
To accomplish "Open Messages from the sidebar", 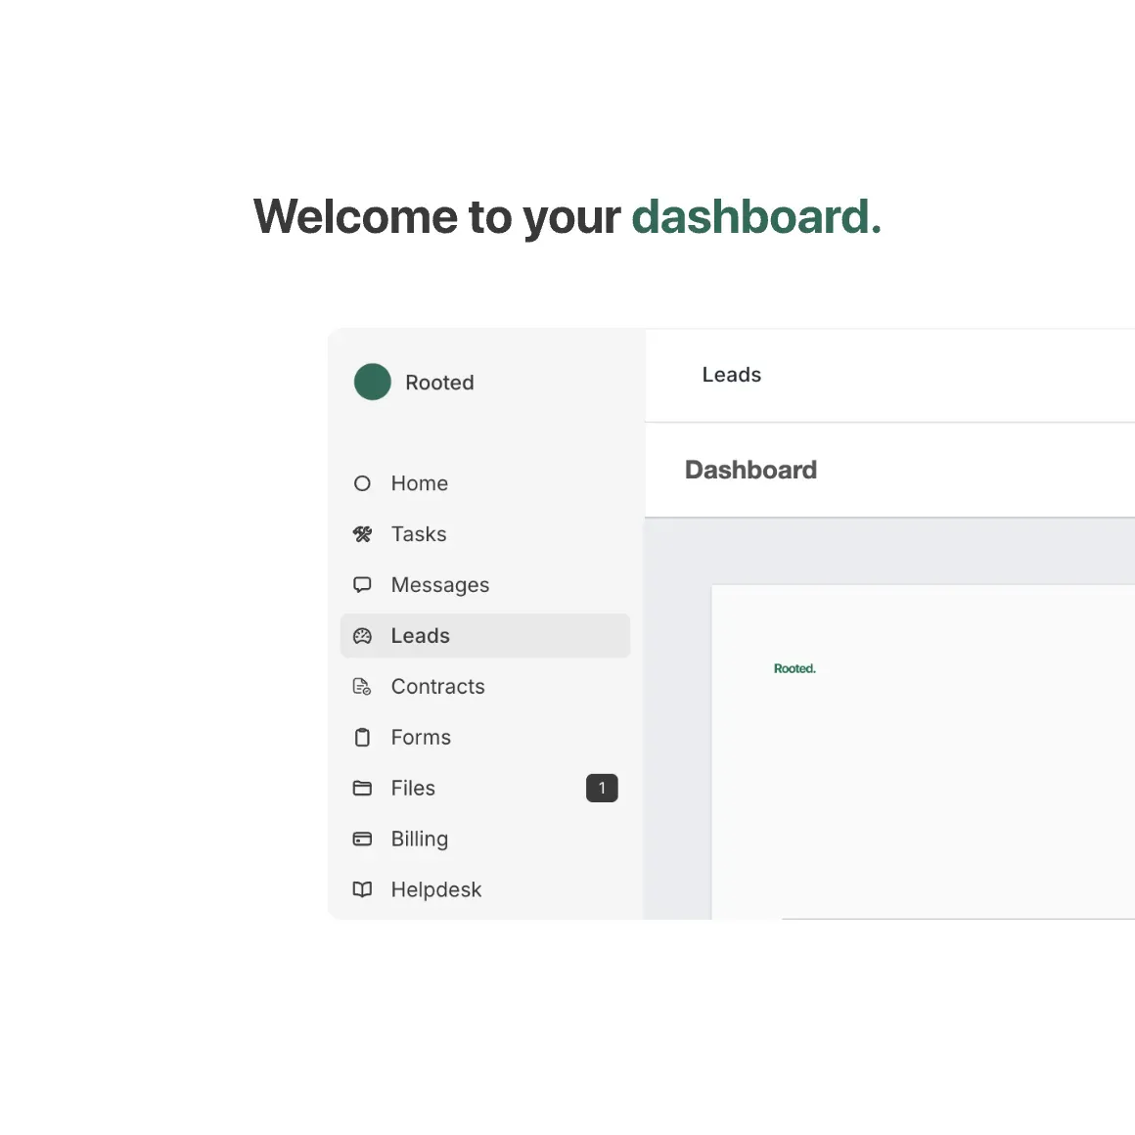I will [439, 585].
